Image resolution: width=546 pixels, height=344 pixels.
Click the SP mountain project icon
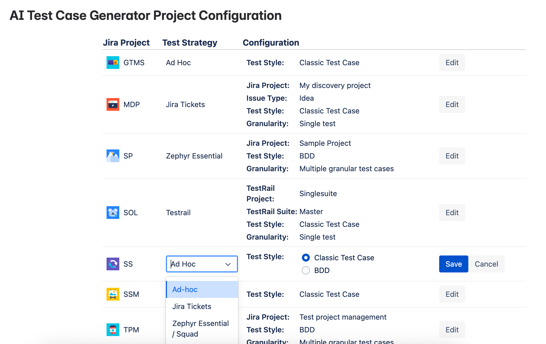(x=113, y=156)
